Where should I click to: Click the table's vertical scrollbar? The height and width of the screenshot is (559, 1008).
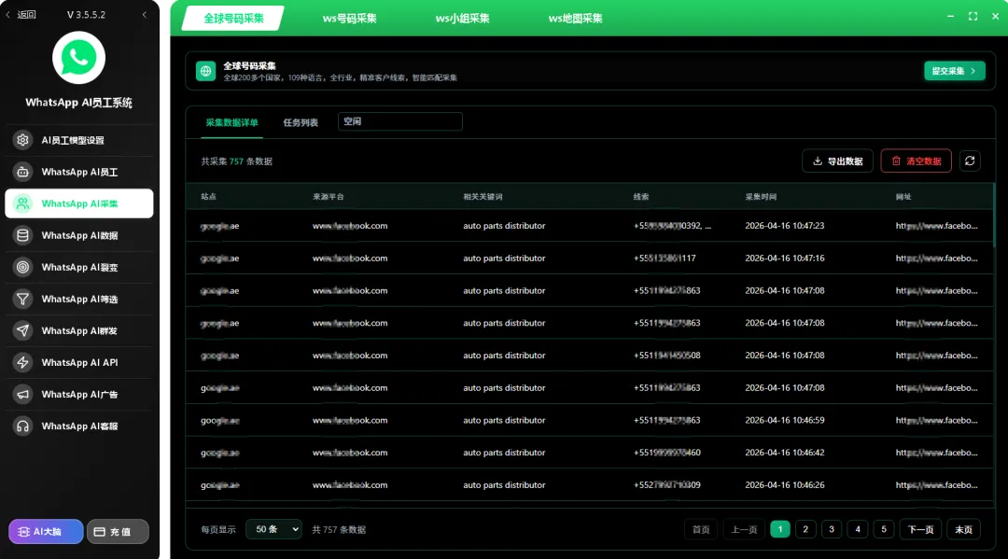[x=994, y=216]
